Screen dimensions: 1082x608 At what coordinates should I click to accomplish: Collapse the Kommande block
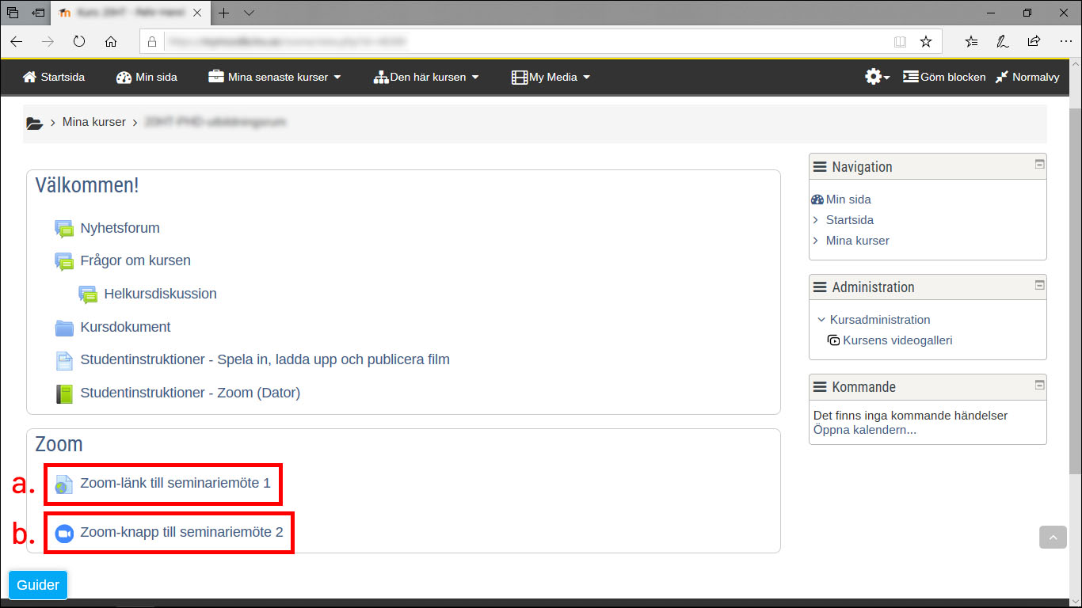(x=1039, y=384)
